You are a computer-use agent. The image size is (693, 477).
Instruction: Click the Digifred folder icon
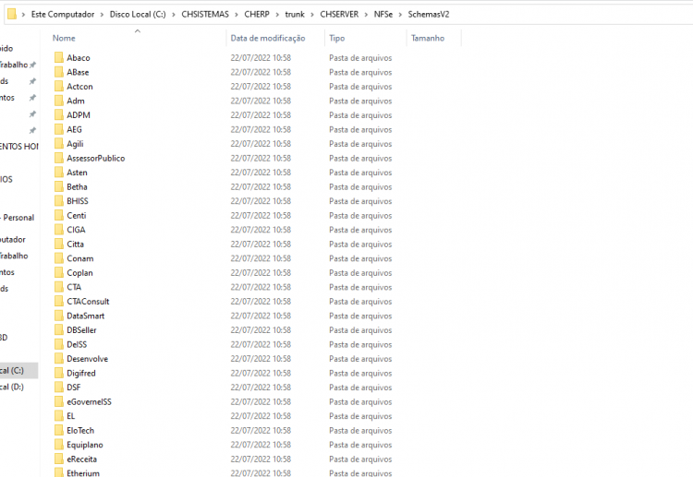pyautogui.click(x=59, y=373)
